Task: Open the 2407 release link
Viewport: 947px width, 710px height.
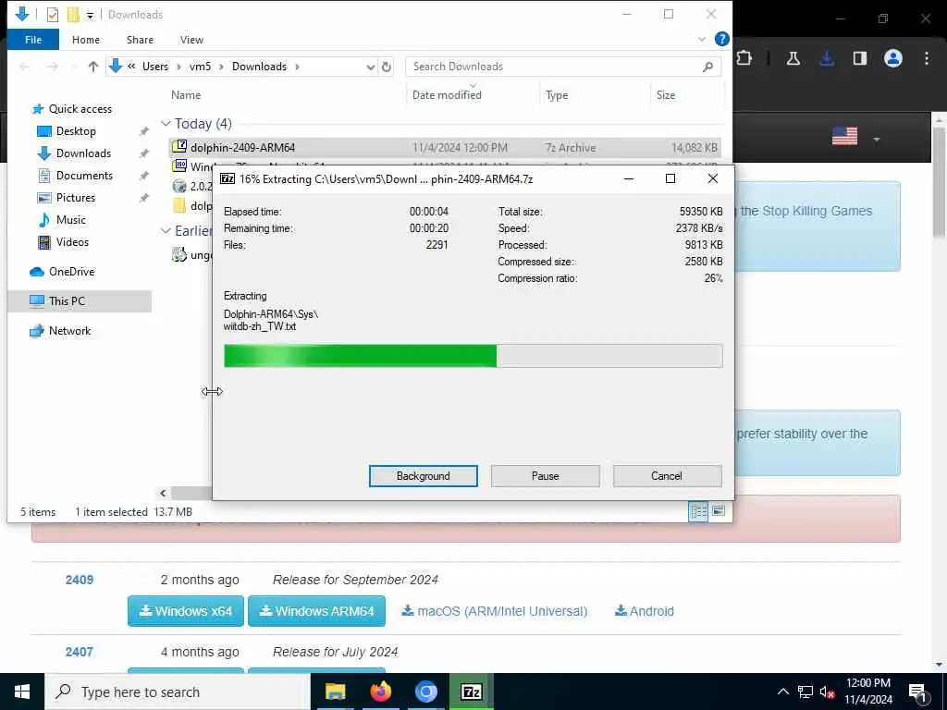Action: 80,652
